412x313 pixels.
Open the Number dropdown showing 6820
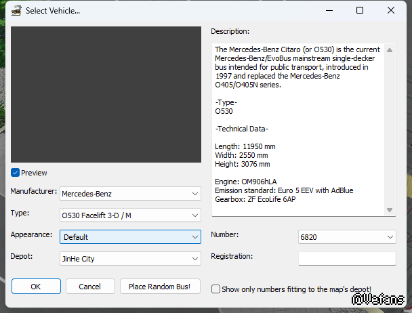pyautogui.click(x=347, y=237)
